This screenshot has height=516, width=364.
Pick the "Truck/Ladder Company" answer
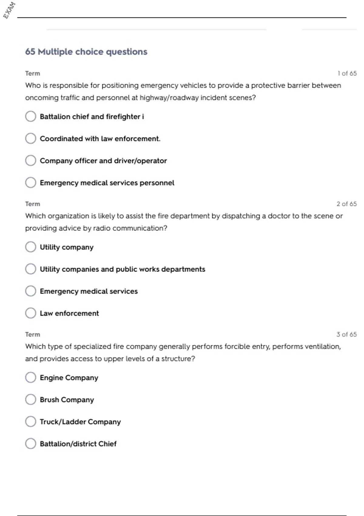(31, 422)
